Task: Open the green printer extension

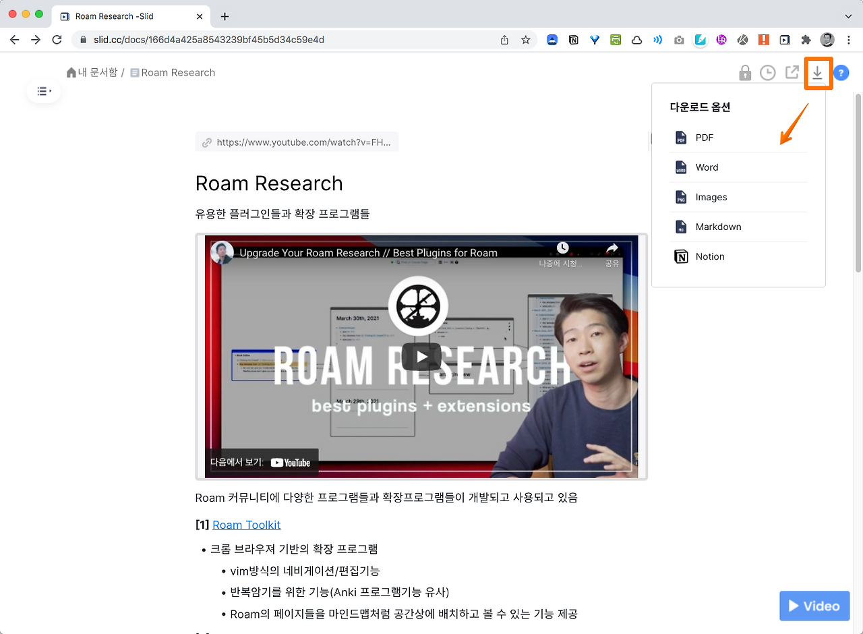Action: 616,40
